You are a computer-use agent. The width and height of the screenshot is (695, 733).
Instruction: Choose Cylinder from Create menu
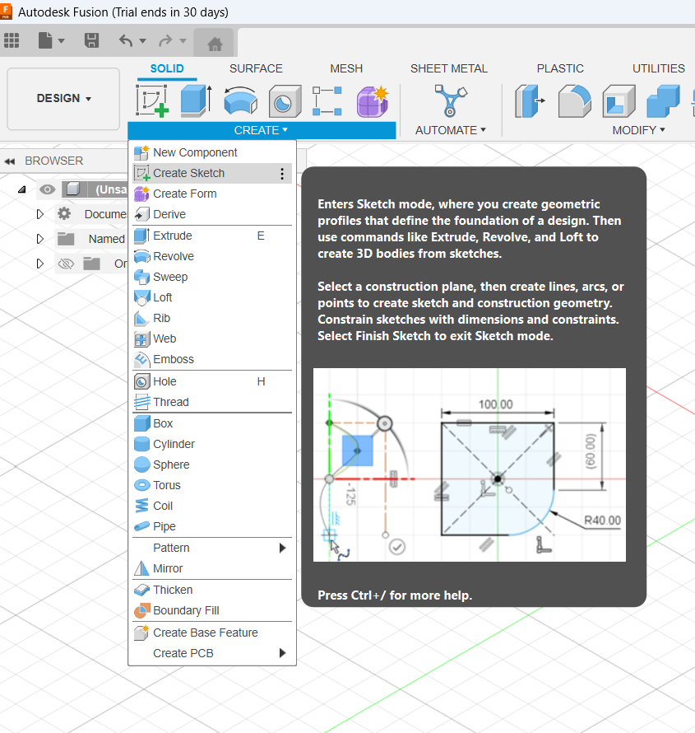point(212,444)
